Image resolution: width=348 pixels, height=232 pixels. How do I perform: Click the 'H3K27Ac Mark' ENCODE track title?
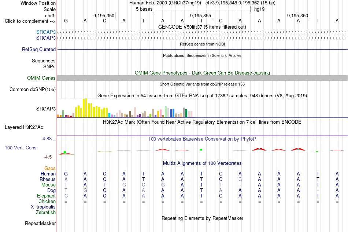(202, 122)
